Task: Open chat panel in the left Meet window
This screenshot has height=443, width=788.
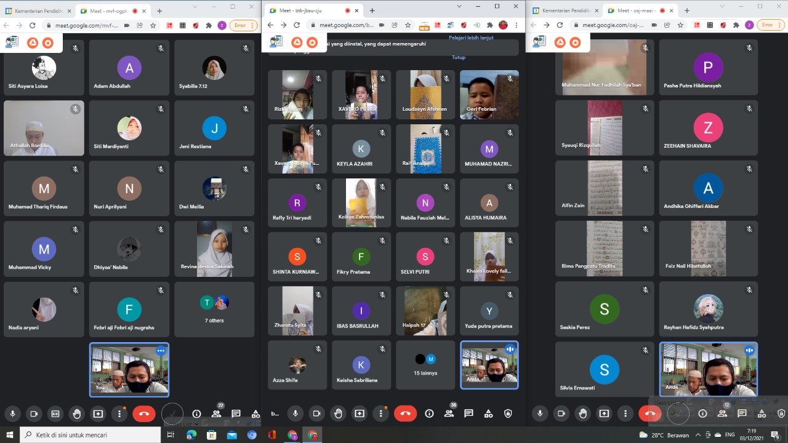Action: click(x=236, y=414)
